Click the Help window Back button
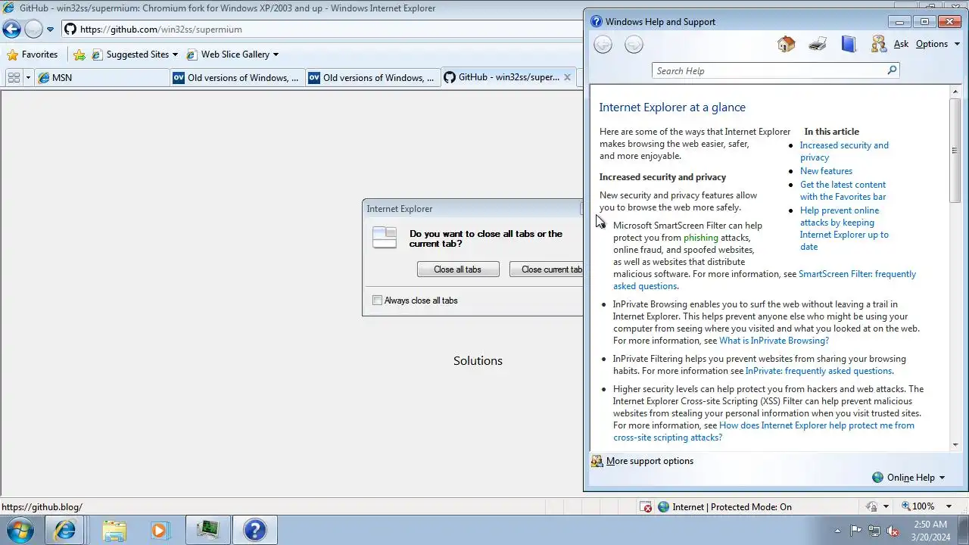The height and width of the screenshot is (545, 969). (x=603, y=45)
